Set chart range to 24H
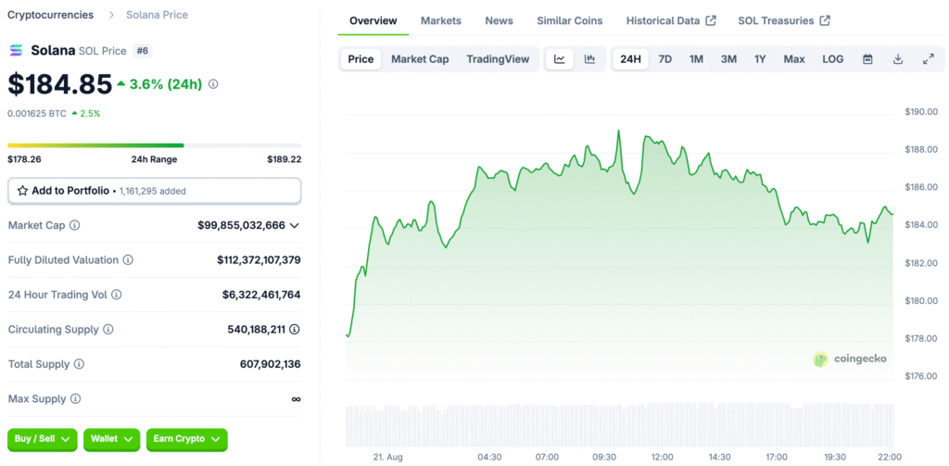Viewport: 949px width, 466px height. point(630,59)
